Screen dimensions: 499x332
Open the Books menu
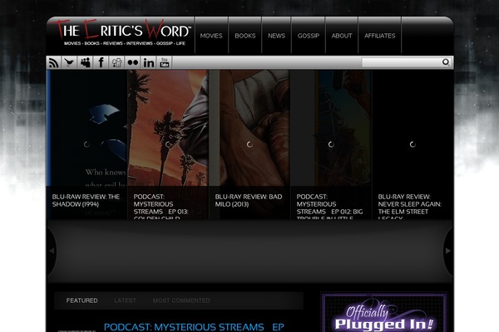click(245, 36)
